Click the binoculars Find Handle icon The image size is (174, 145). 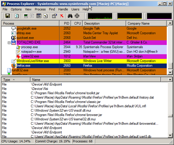[x=70, y=16]
